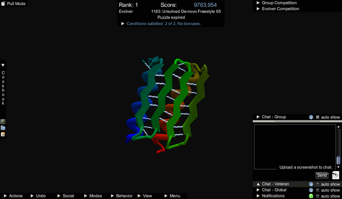The height and width of the screenshot is (199, 342).
Task: Click info icon for Chat - Group
Action: 311,117
